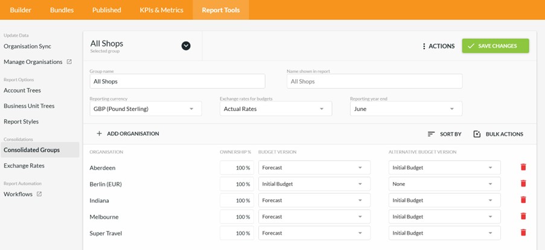
Task: Switch to the Bundles tab
Action: pos(62,10)
